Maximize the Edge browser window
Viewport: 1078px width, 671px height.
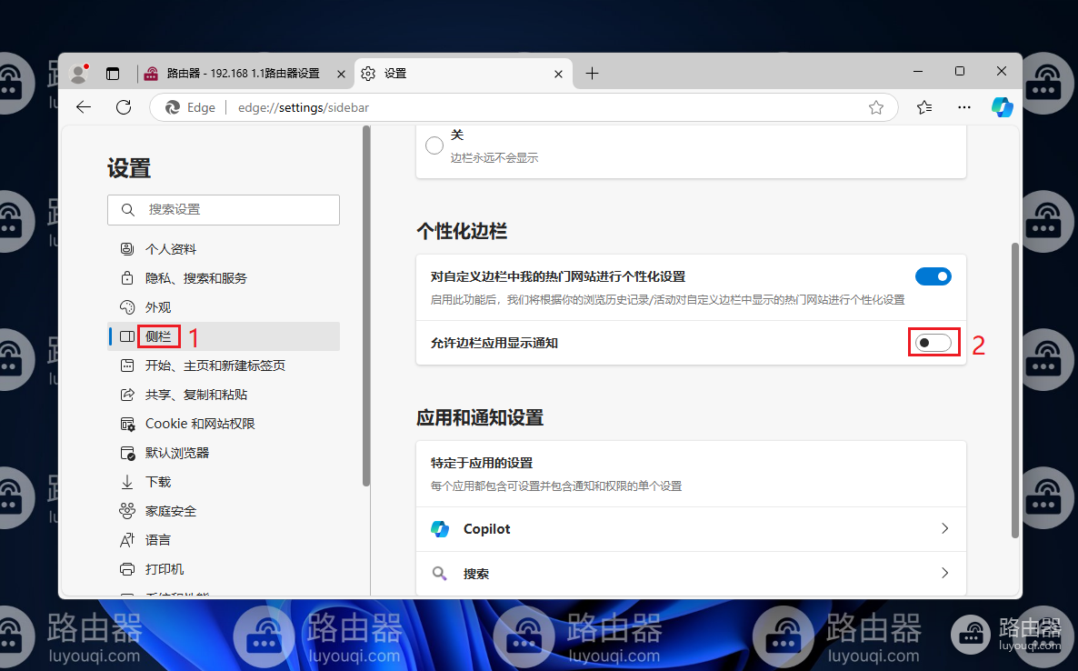tap(960, 72)
